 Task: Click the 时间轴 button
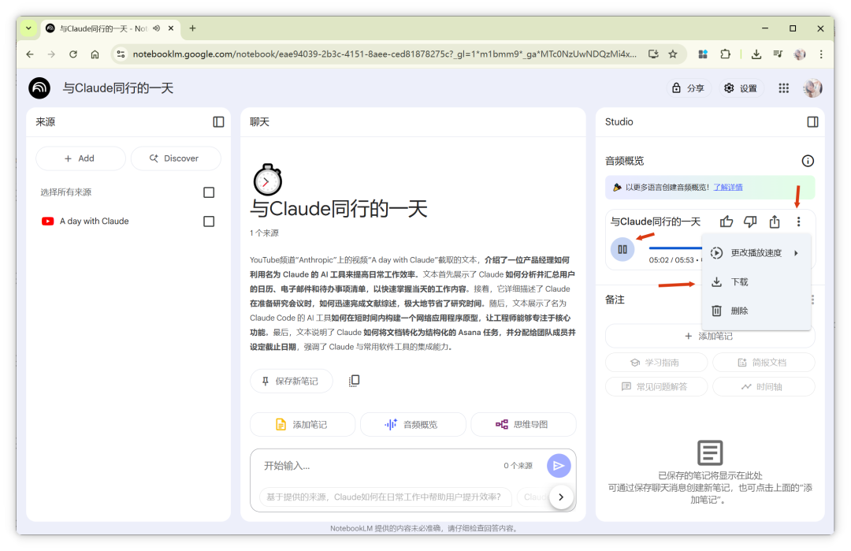764,386
